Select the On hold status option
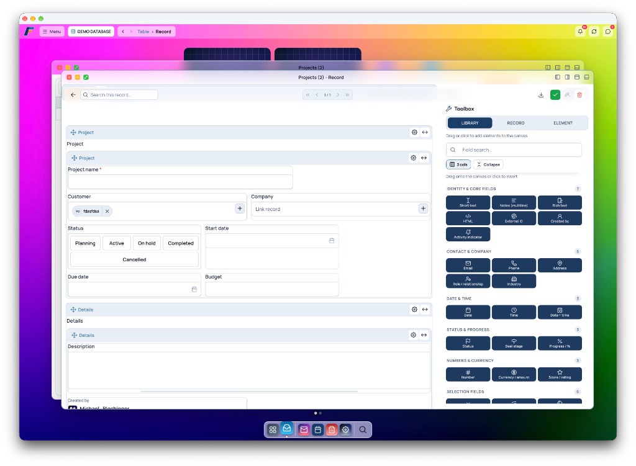The image size is (636, 466). tap(147, 243)
